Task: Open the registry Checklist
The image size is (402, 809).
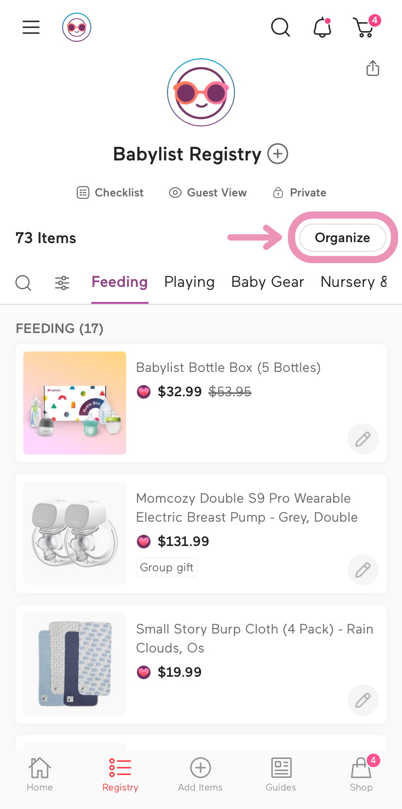Action: 110,193
